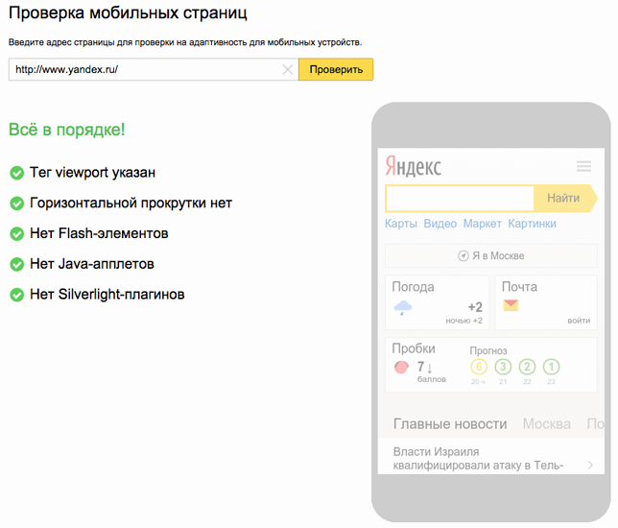Click the cloud weather icon in Погода

[x=403, y=307]
